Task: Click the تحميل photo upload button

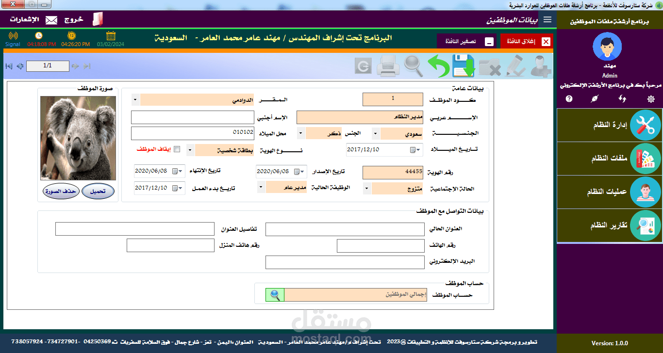Action: (98, 192)
